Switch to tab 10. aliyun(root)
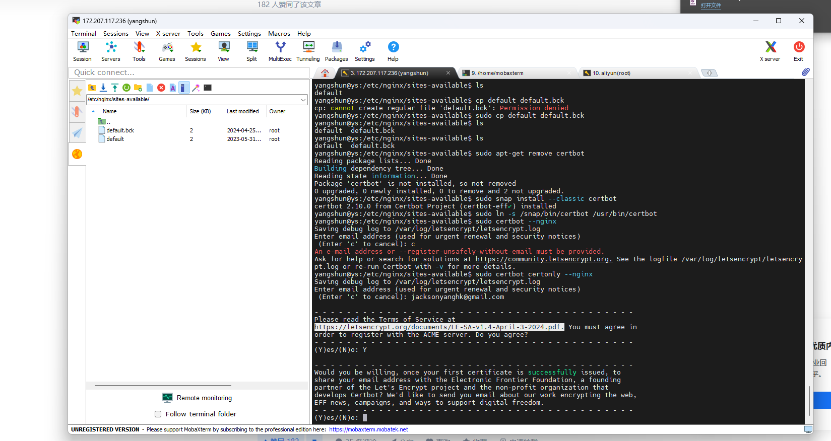The image size is (831, 441). pos(638,73)
